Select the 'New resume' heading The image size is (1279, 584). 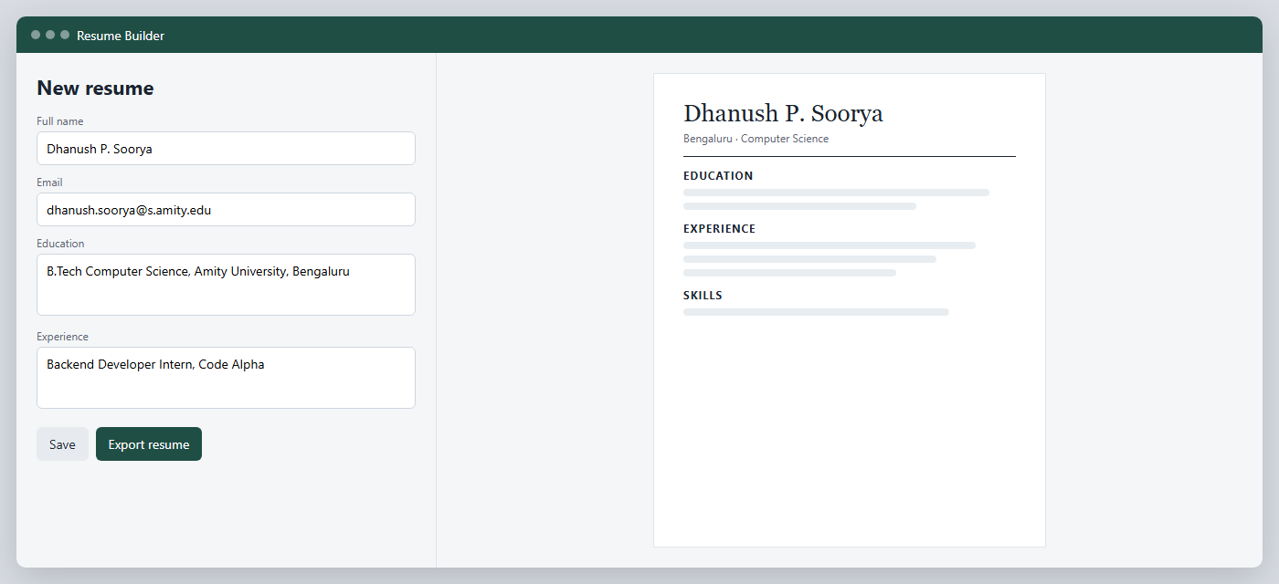pyautogui.click(x=95, y=89)
